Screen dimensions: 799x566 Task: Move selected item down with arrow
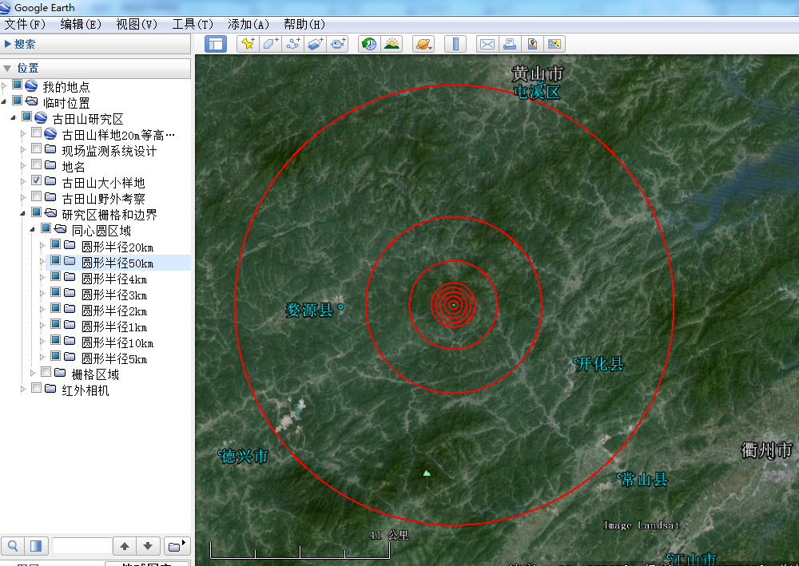click(148, 546)
